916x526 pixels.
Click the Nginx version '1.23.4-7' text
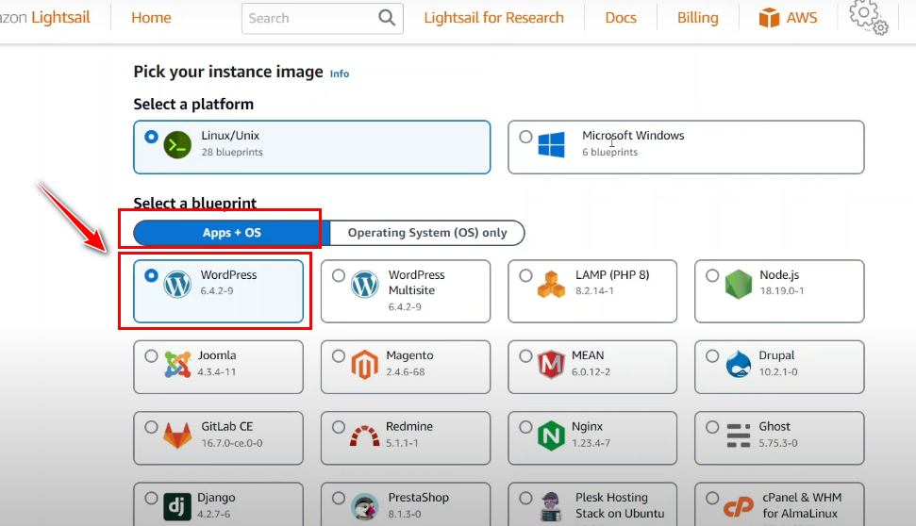coord(591,443)
